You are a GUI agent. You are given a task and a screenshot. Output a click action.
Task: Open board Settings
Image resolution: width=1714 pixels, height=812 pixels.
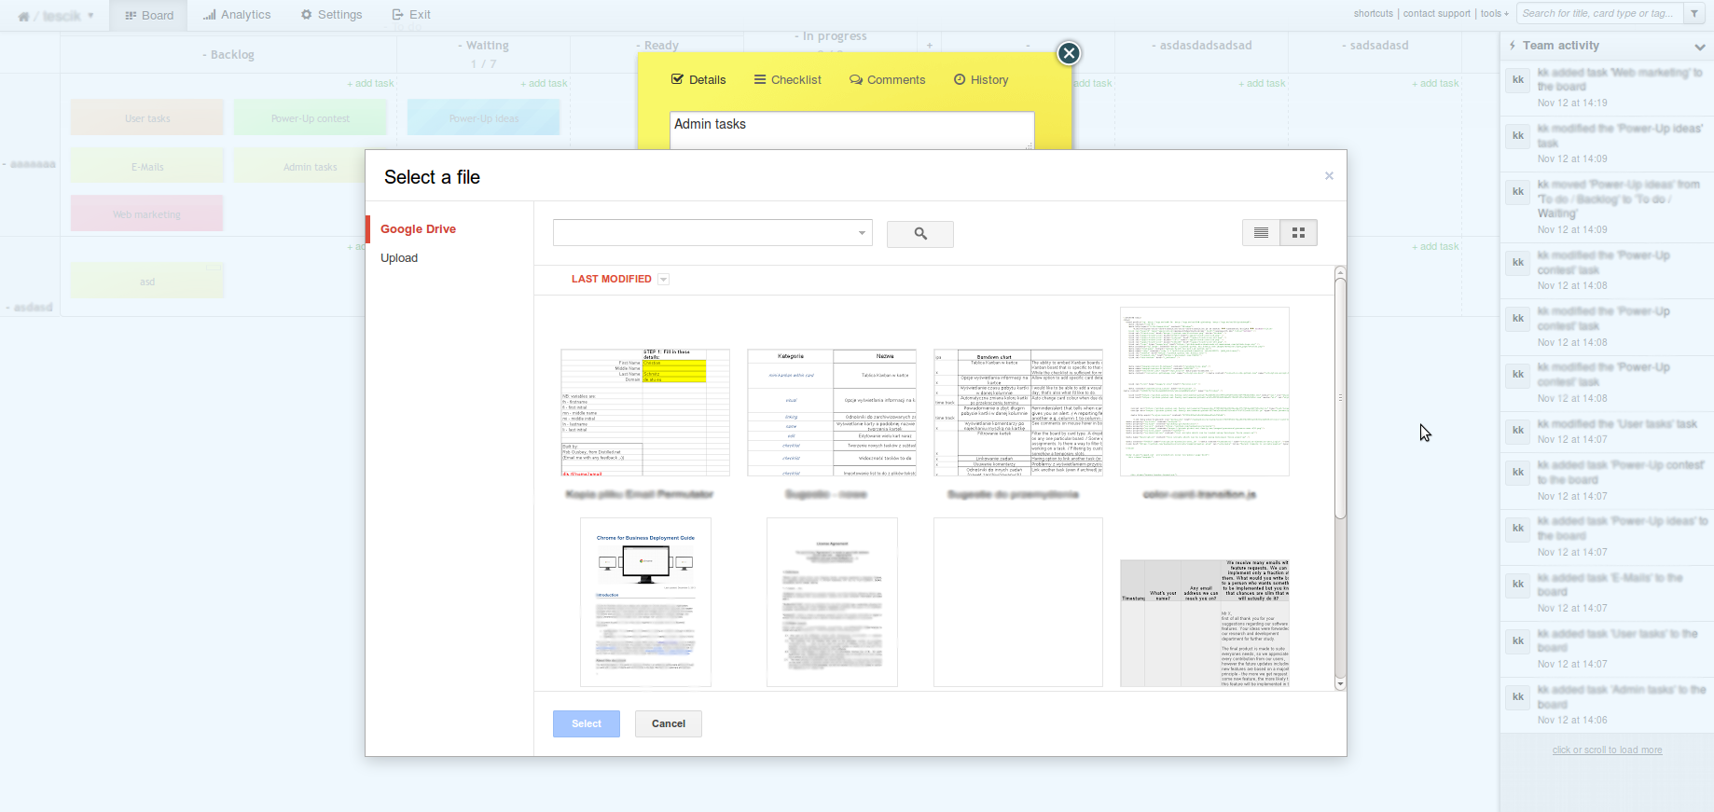[x=331, y=15]
